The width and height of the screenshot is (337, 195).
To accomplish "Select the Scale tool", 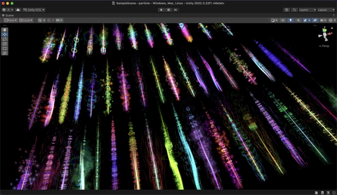I will 4,44.
